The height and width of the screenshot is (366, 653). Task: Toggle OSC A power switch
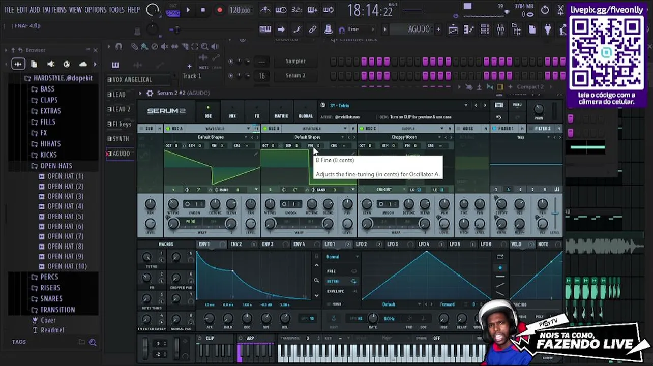[x=167, y=129]
